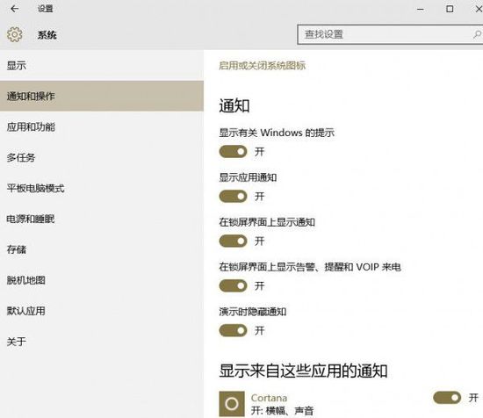Disable Cortana notifications switch
Screen dimensions: 483x418
pos(447,398)
